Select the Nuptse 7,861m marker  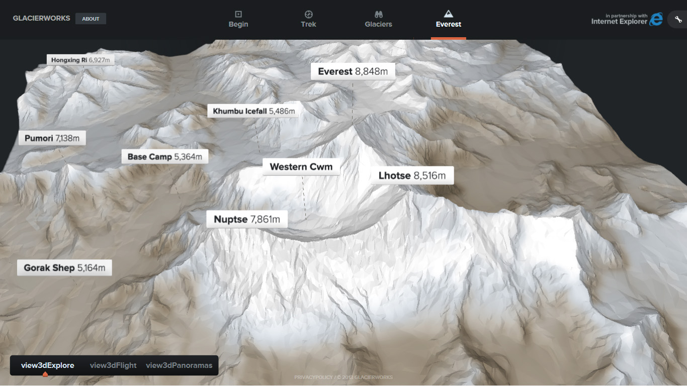tap(247, 219)
